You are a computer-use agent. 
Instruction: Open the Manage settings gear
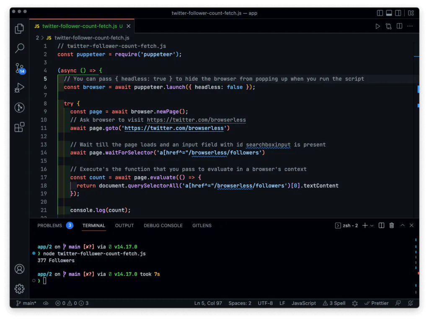coord(19,289)
